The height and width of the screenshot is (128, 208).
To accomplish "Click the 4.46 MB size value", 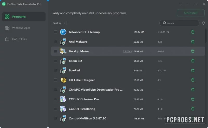I will tap(138, 71).
